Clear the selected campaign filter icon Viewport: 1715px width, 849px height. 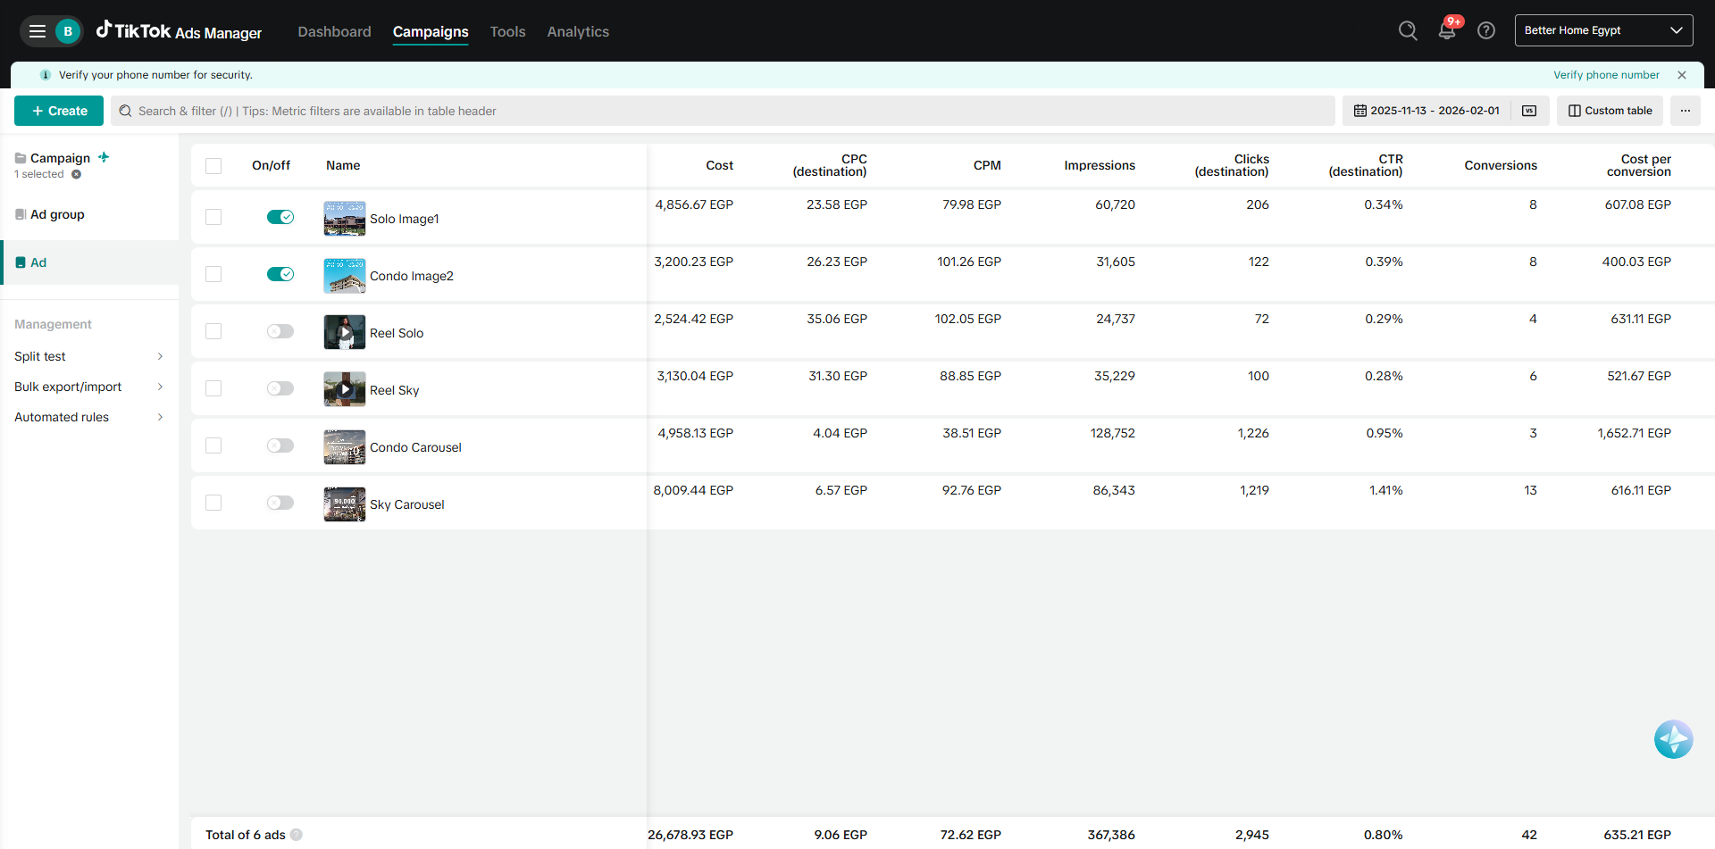(x=77, y=175)
